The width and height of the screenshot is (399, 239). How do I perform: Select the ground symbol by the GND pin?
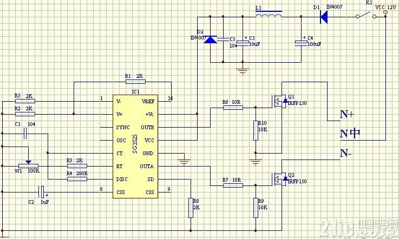[x=184, y=162]
